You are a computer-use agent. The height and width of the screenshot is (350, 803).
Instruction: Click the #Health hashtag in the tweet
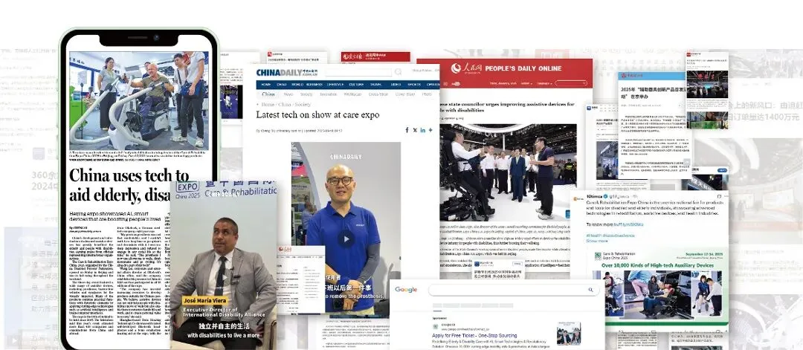click(x=594, y=236)
